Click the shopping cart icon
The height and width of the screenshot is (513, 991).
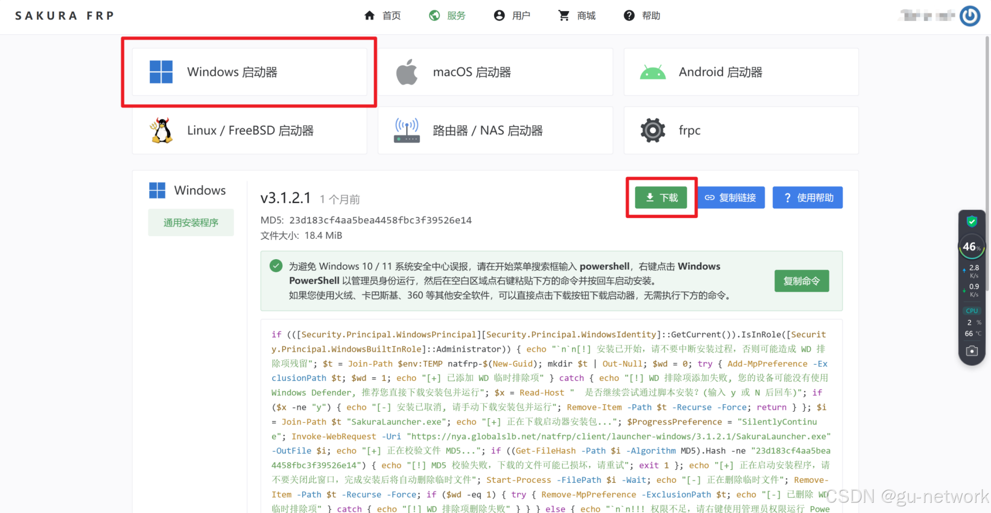tap(564, 16)
